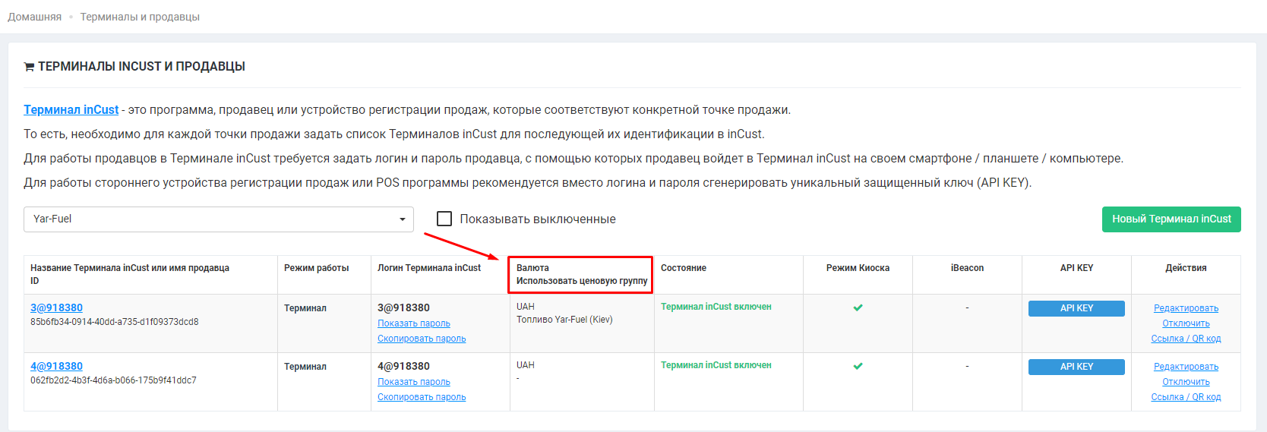Enable 'Показывать выключенные' checkbox

click(x=444, y=219)
